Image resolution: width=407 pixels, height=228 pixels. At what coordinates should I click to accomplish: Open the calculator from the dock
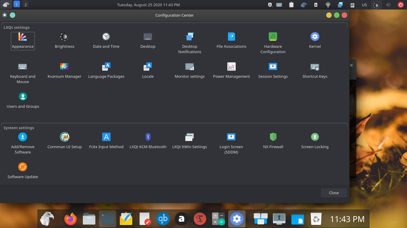218,219
